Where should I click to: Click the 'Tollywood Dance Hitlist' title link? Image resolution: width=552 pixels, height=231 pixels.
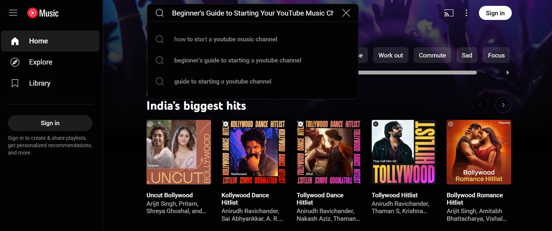tap(320, 199)
